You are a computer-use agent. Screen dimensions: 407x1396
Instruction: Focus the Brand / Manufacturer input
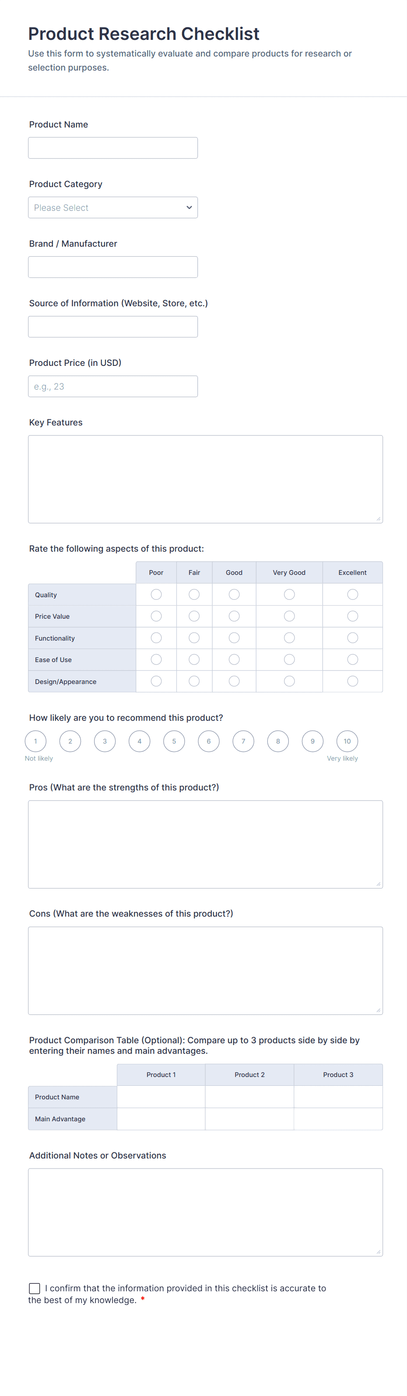(x=112, y=267)
